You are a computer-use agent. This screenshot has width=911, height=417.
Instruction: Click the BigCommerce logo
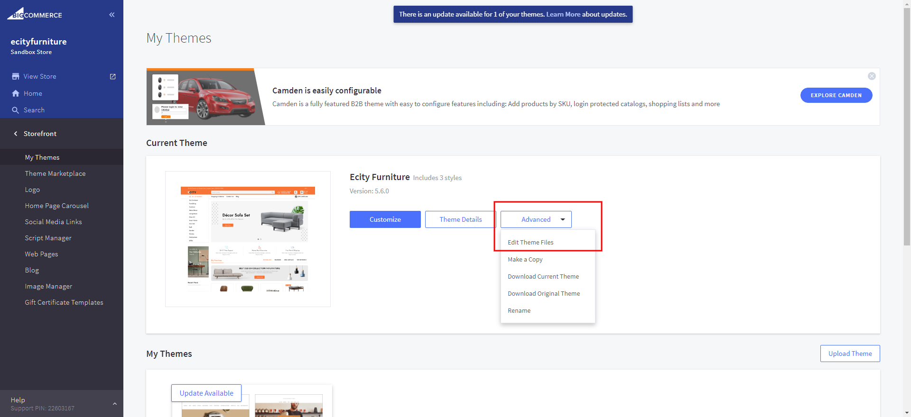click(x=35, y=14)
